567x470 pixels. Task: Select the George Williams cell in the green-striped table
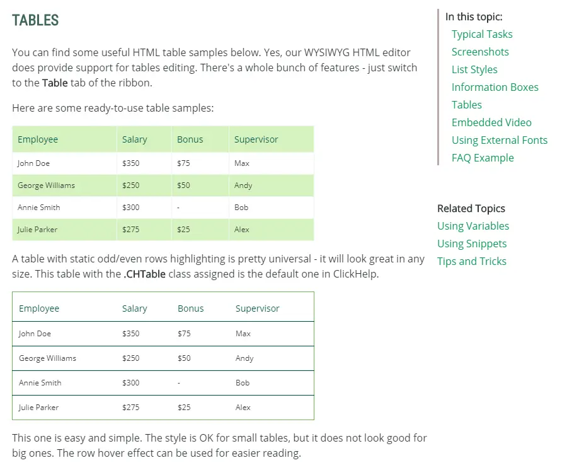coord(46,185)
